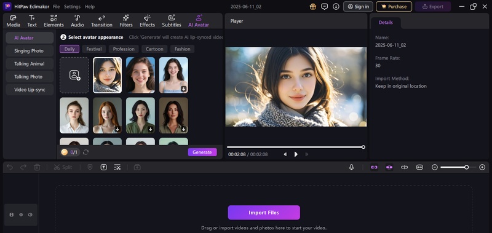Toggle the purple magnet snap icon
Viewport: 492px width, 233px height.
(x=389, y=167)
